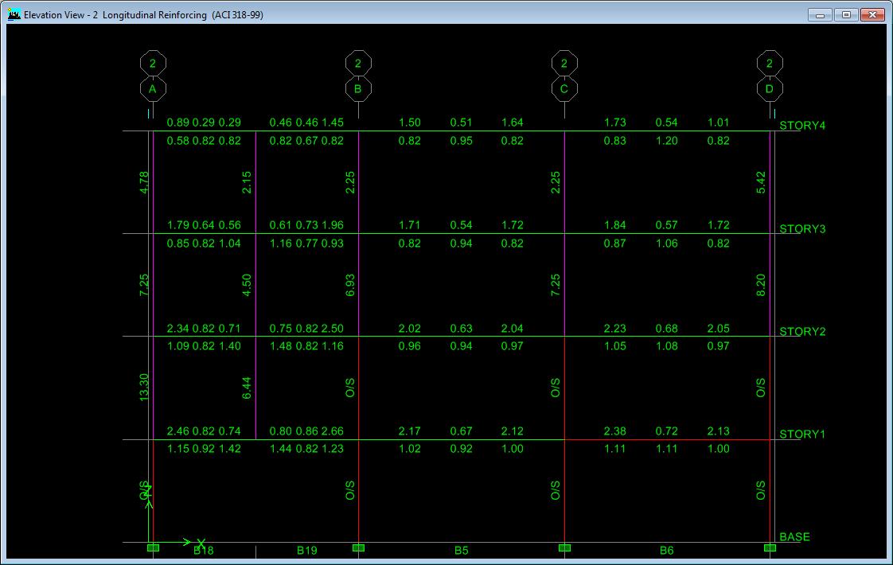This screenshot has height=565, width=893.
Task: Select the base support at grid line C
Action: (x=564, y=548)
